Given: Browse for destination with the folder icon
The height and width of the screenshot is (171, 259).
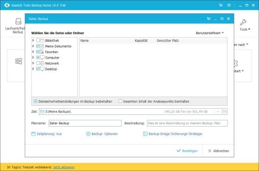Looking at the screenshot, I should pos(224,111).
